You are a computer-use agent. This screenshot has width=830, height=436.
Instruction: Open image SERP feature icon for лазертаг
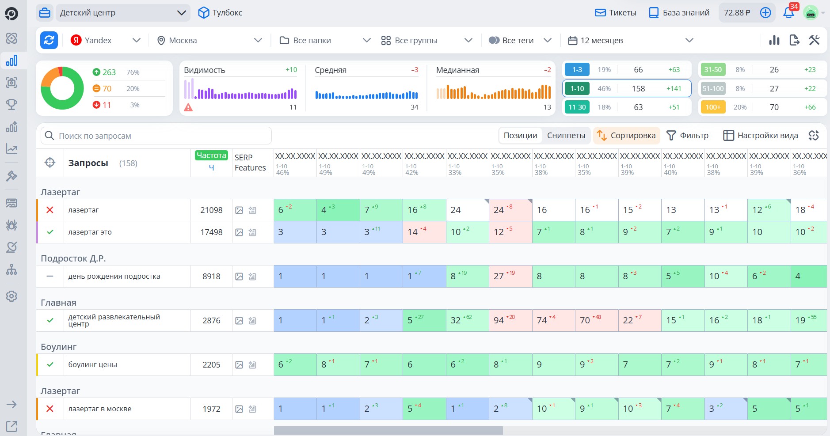239,210
